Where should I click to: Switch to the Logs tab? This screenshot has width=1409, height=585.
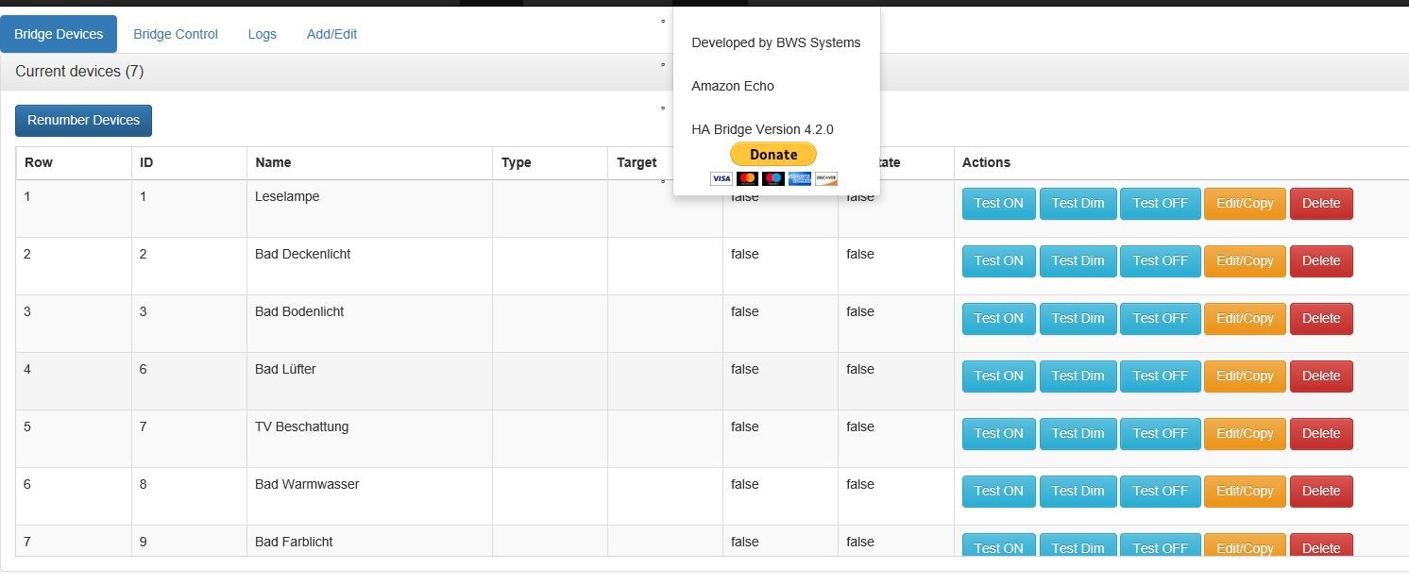tap(263, 34)
